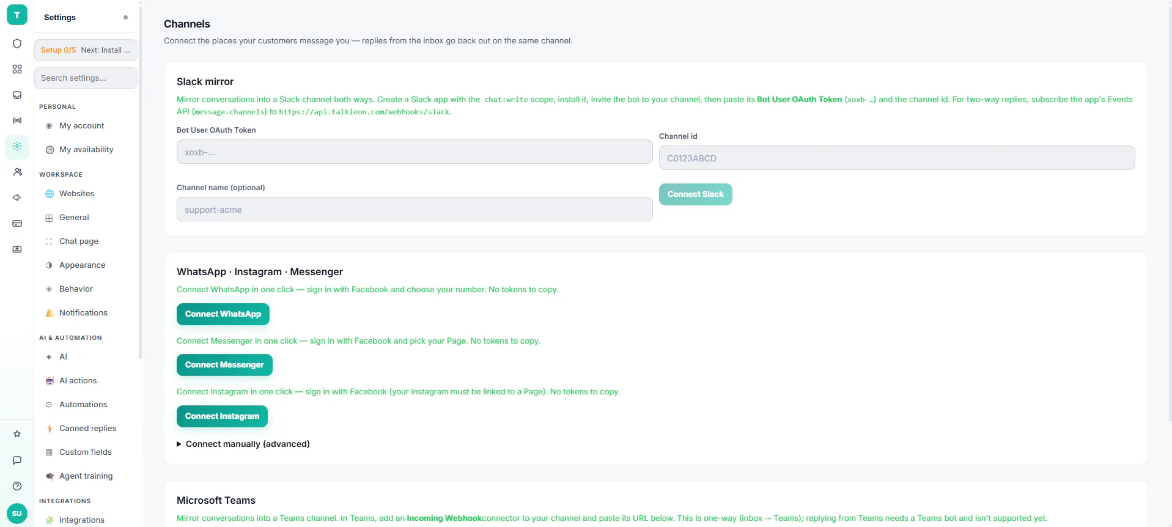This screenshot has height=527, width=1172.
Task: Click the graduation cap beside Agent training
Action: [x=50, y=476]
